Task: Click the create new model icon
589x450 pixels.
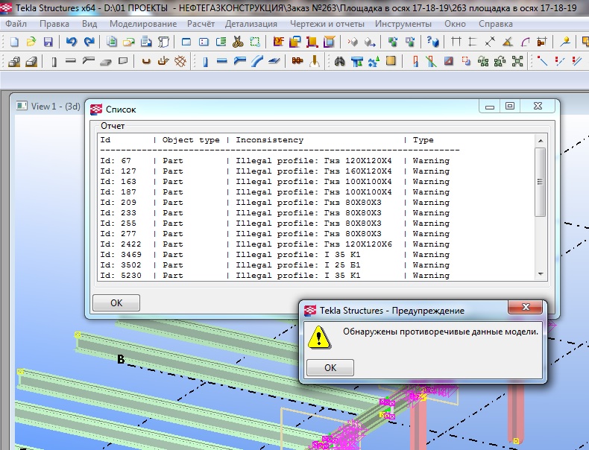Action: [14, 42]
